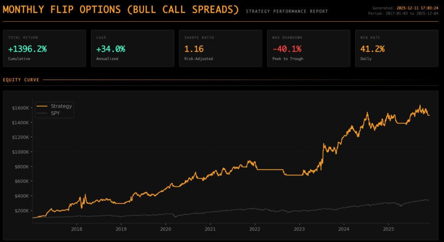Select the 2022 tick on the x-axis
The image size is (444, 242).
tap(255, 229)
